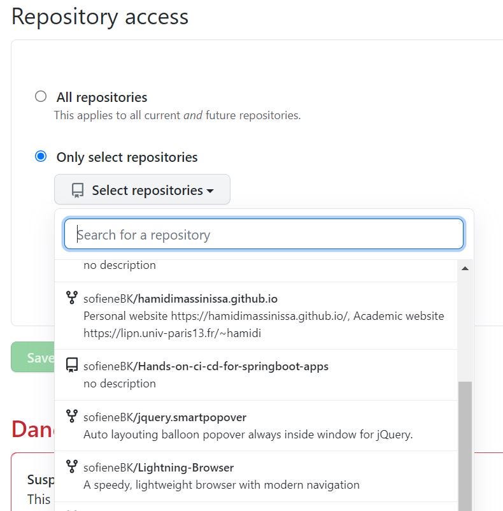Click repo icon beside Hands-on-ci-cd-for-springboot-apps
This screenshot has width=503, height=511.
coord(72,366)
